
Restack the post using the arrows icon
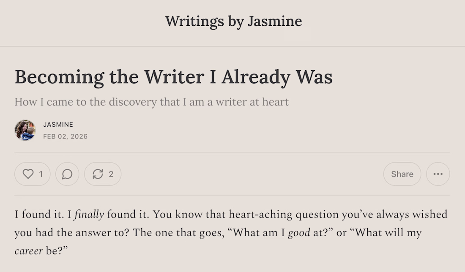pyautogui.click(x=98, y=174)
